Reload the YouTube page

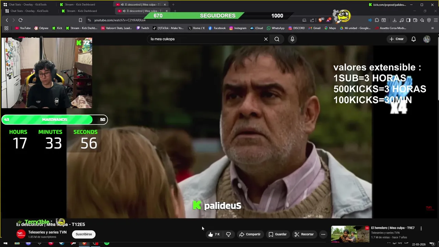tap(21, 20)
